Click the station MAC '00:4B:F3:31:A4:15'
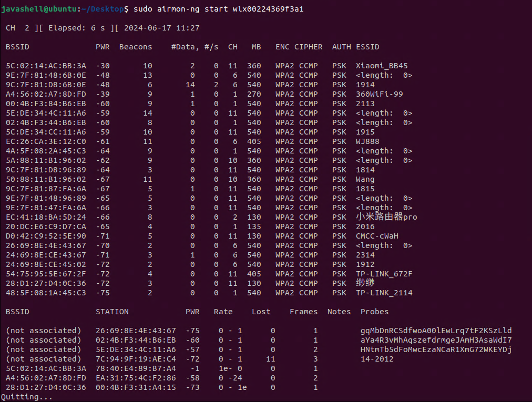 pyautogui.click(x=136, y=388)
